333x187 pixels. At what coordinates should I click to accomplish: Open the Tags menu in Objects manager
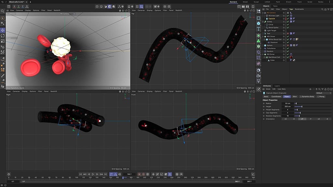(291, 9)
